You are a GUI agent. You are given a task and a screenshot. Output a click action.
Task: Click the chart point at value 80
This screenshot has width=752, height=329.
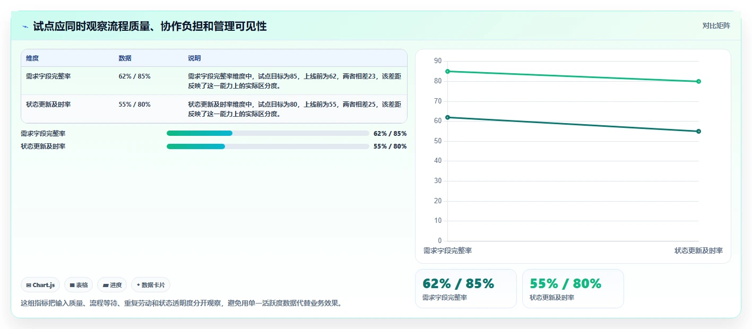point(698,81)
